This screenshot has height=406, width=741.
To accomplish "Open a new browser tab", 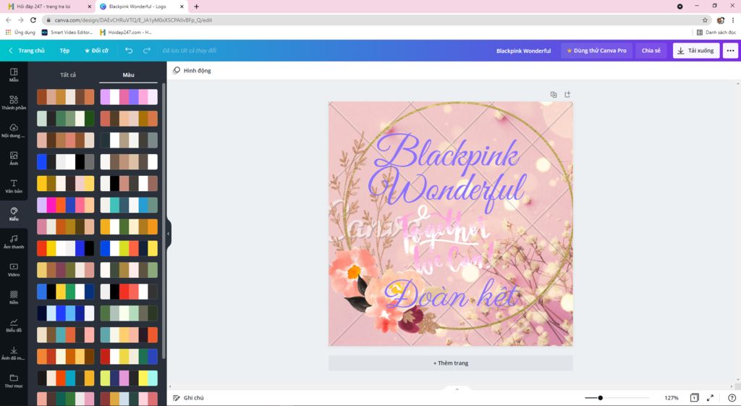I will tap(197, 7).
